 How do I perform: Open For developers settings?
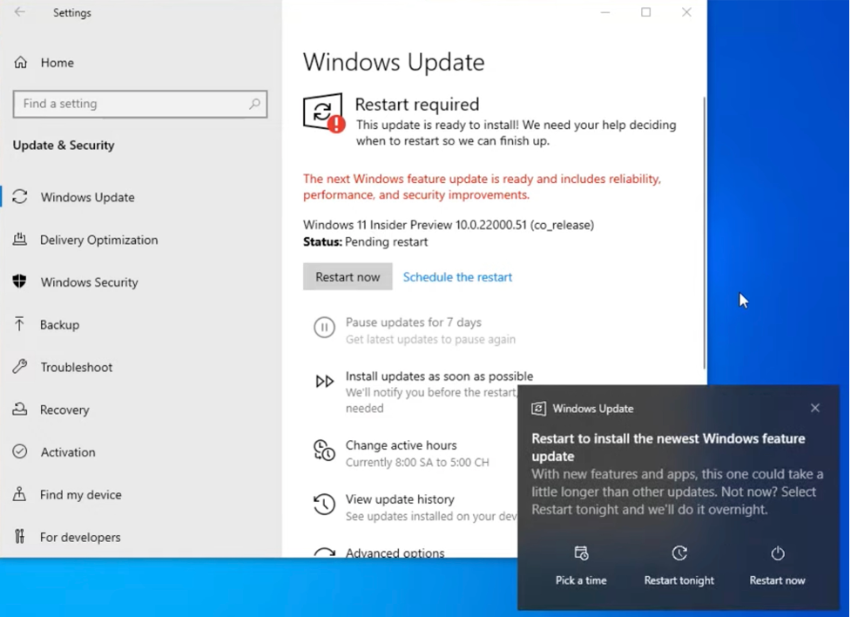coord(79,537)
